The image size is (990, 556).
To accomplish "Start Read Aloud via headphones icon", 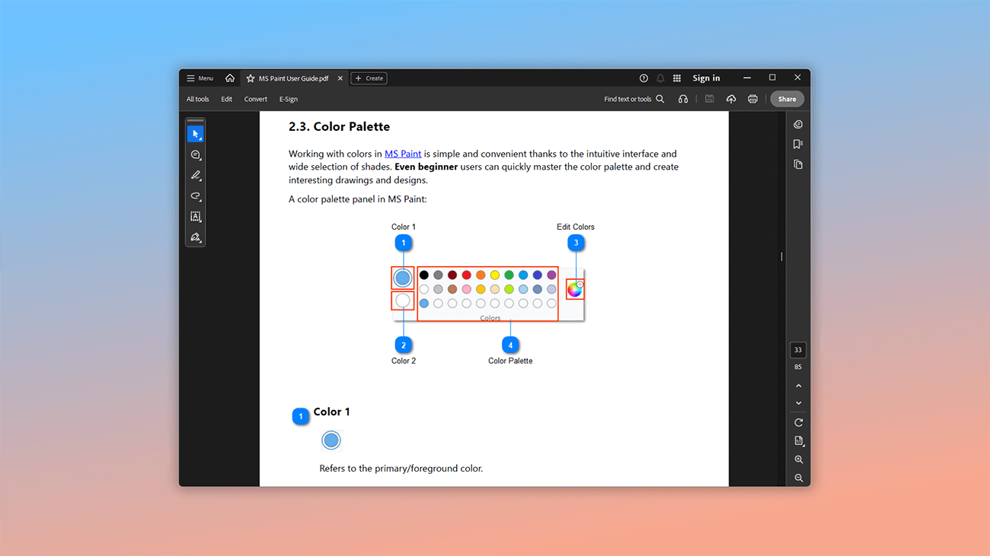I will tap(683, 98).
